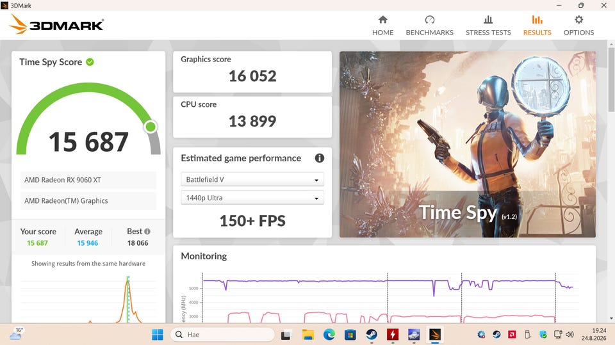The width and height of the screenshot is (615, 345).
Task: Click the 150+ FPS estimate
Action: (x=252, y=221)
